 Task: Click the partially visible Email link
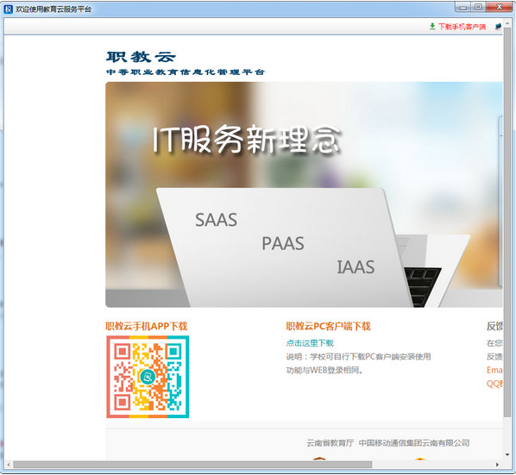coord(494,370)
